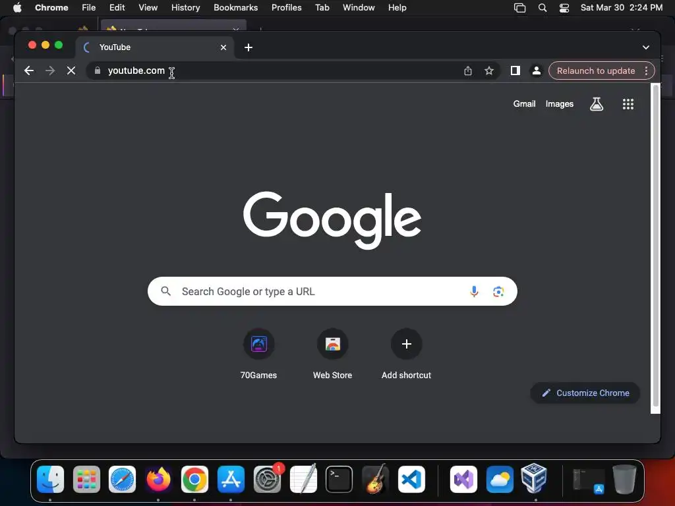Screen dimensions: 675x506
Task: Open Customize Chrome
Action: [585, 393]
